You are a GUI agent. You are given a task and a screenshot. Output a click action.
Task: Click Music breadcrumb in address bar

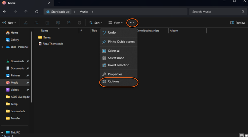84,12
